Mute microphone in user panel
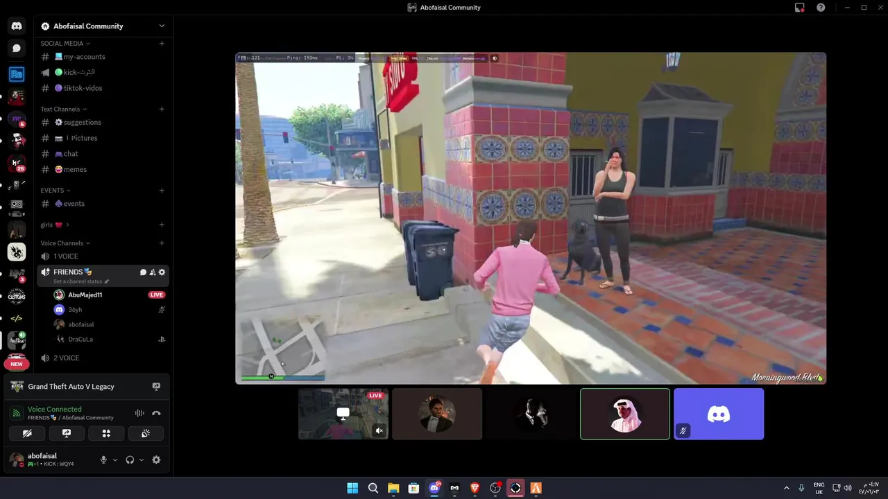The image size is (888, 499). pos(103,459)
